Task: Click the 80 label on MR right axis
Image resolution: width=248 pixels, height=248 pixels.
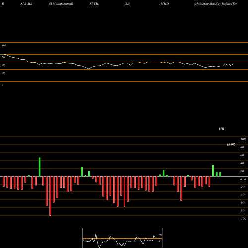Action: click(x=242, y=147)
